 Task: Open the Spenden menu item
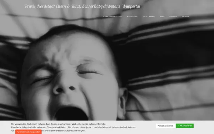[x=185, y=17]
